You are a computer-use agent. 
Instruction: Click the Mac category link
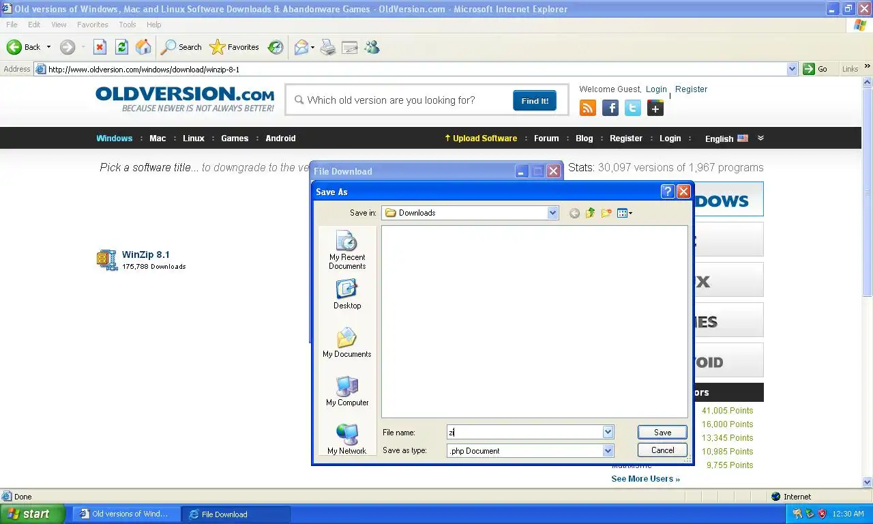click(158, 138)
